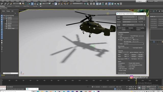This screenshot has height=92, width=163.
Task: Toggle the Atmospherics checkbox
Action: tap(118, 63)
